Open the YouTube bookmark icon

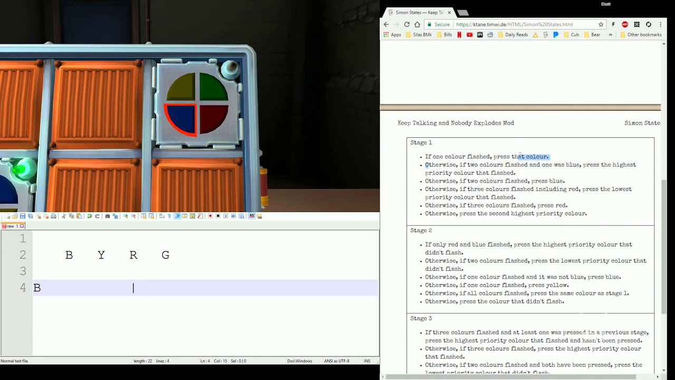coord(469,35)
